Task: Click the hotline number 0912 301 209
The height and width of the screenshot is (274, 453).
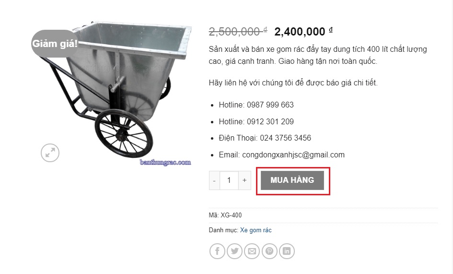Action: [x=270, y=121]
